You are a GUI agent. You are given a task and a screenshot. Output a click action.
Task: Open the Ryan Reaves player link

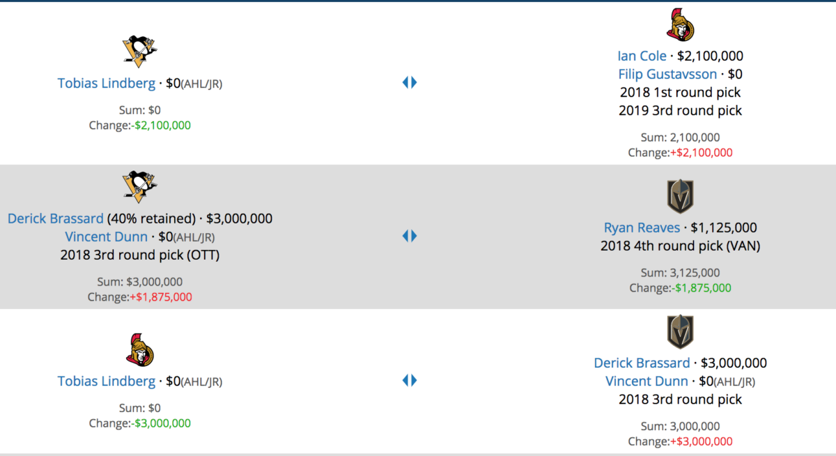(x=642, y=228)
